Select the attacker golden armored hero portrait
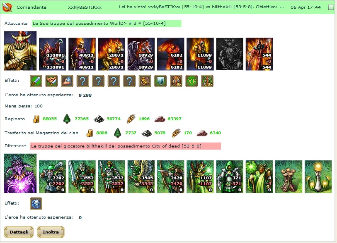Screen dimensions: 337x243 [x=20, y=51]
